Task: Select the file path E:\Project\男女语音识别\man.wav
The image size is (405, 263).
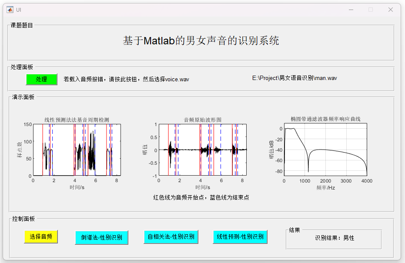Action: pyautogui.click(x=295, y=78)
